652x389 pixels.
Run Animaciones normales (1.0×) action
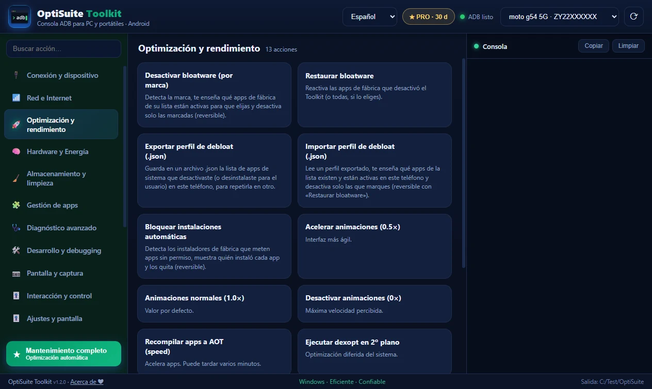coord(214,303)
